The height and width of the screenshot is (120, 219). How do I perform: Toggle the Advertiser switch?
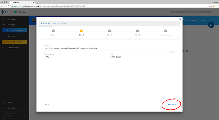click(x=16, y=12)
